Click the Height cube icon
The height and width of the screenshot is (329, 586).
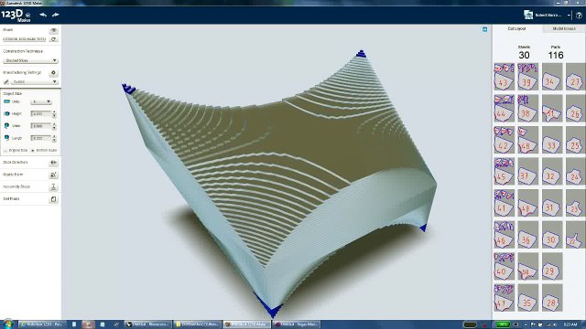(x=6, y=113)
